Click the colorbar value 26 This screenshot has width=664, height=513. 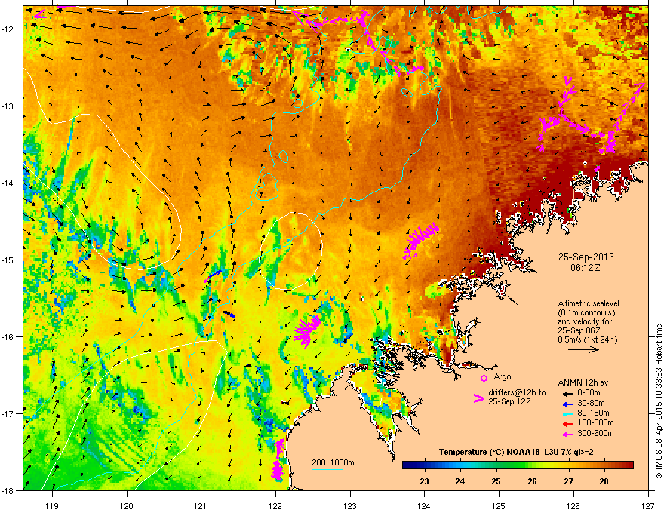[532, 481]
